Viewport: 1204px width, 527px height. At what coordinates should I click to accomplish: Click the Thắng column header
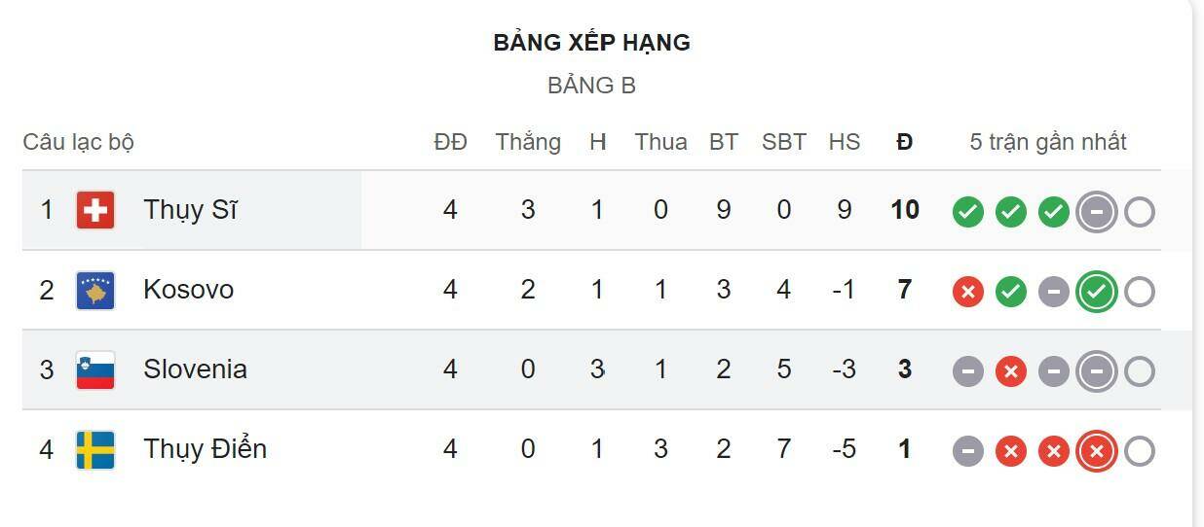[528, 142]
